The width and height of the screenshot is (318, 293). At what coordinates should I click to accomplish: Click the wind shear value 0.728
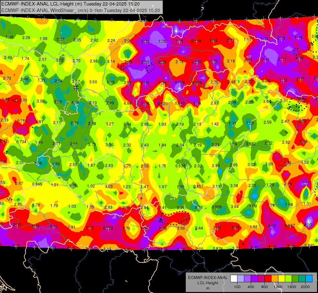click(180, 83)
